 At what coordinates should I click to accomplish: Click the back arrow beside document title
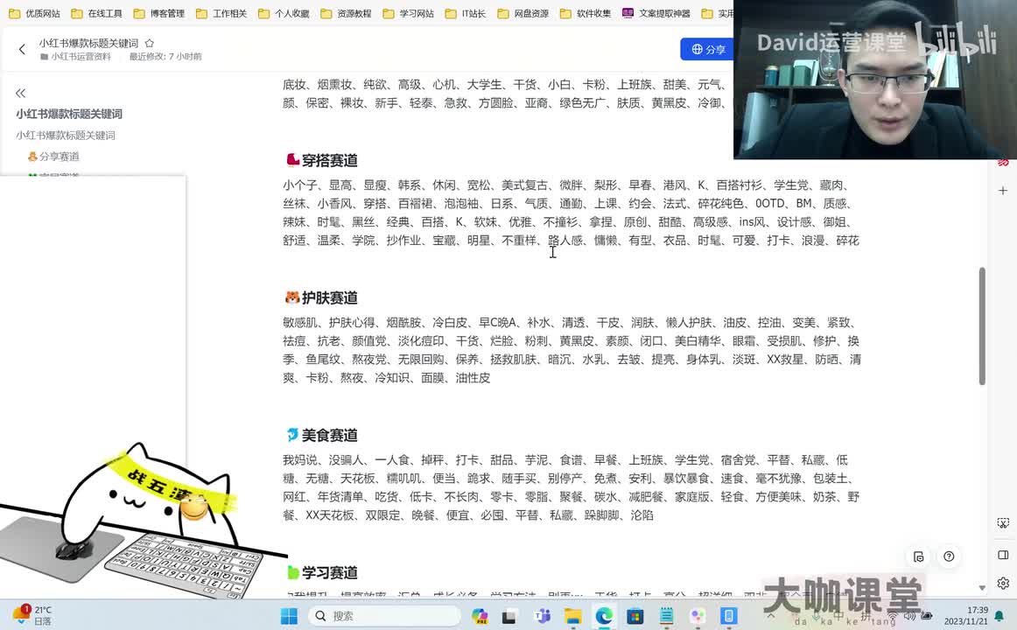point(22,50)
